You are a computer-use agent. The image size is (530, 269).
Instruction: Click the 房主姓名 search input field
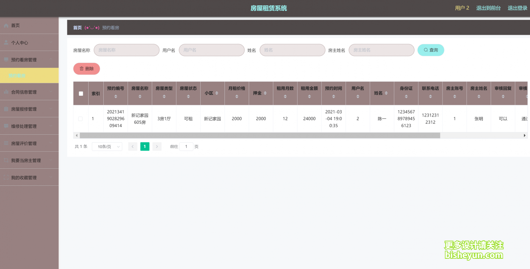point(382,50)
